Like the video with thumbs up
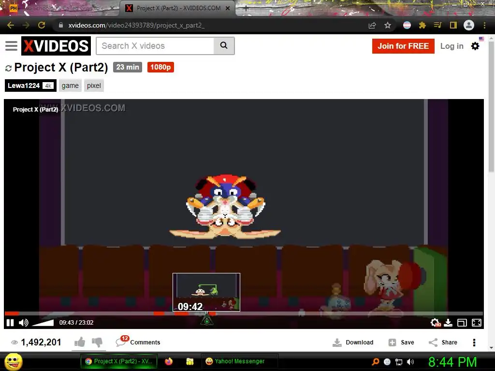The height and width of the screenshot is (371, 495). point(80,342)
